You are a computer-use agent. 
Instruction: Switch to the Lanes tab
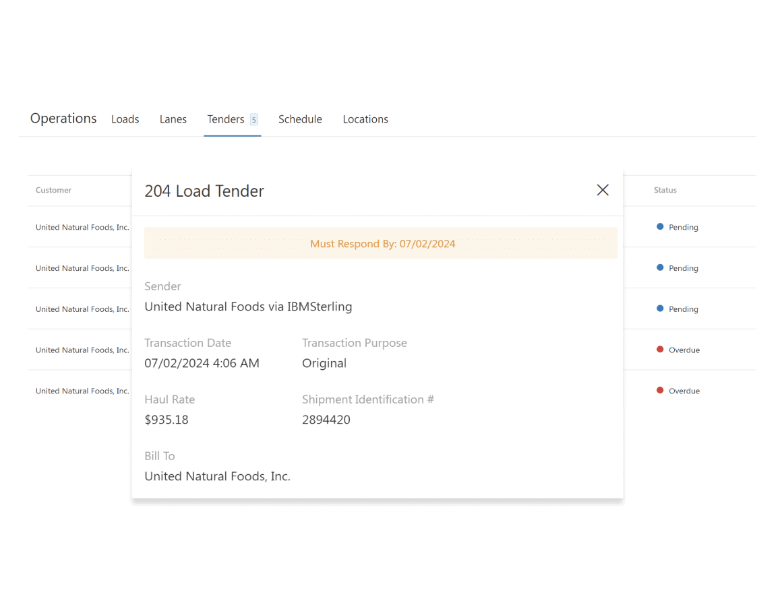[173, 119]
